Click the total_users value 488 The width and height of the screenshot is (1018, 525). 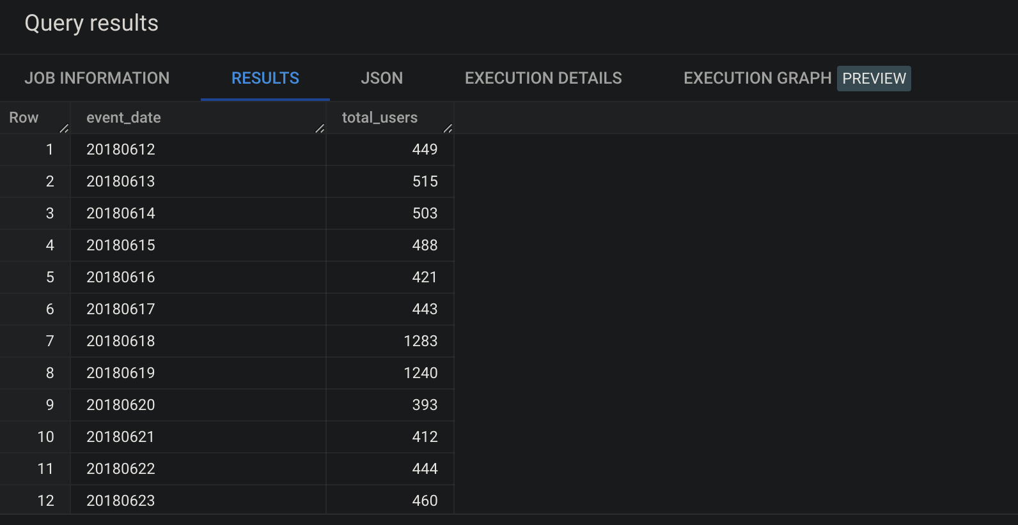pos(425,245)
